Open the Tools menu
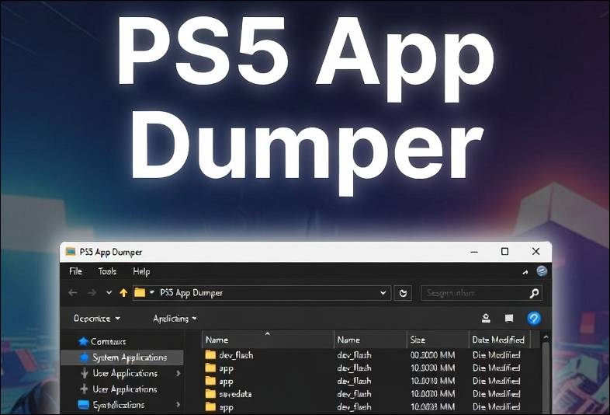 (x=107, y=271)
